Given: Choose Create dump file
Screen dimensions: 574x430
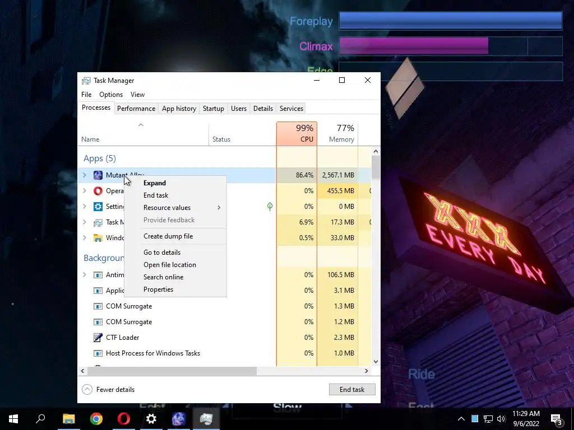Looking at the screenshot, I should click(175, 236).
